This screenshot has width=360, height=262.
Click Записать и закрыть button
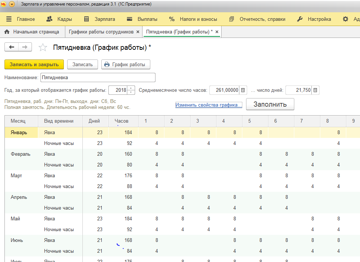34,64
